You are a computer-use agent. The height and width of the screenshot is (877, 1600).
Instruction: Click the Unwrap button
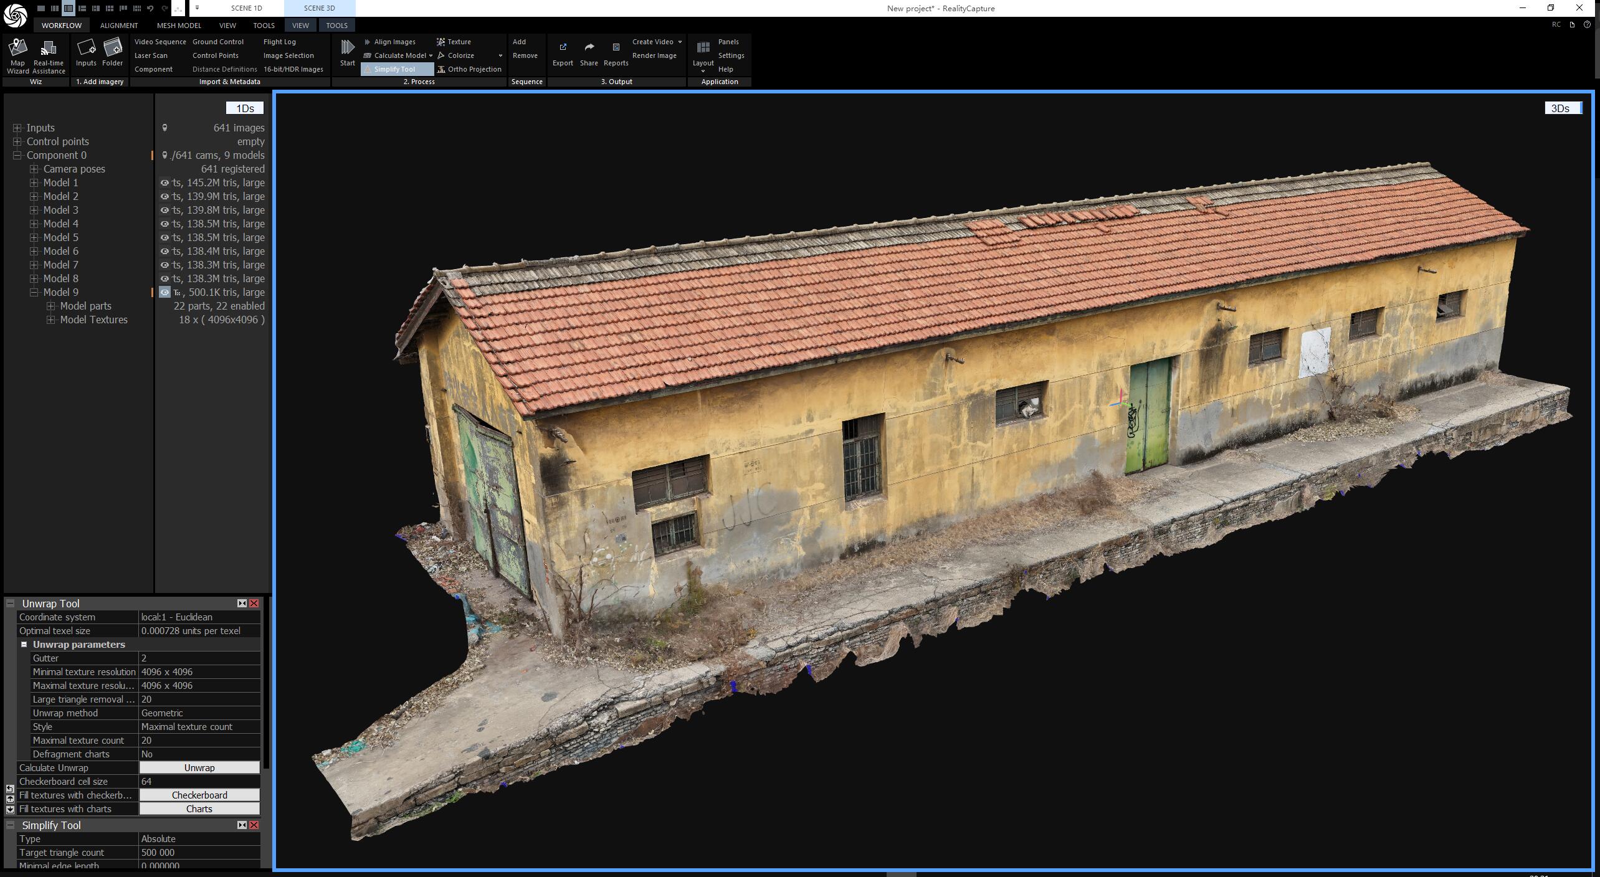point(199,768)
